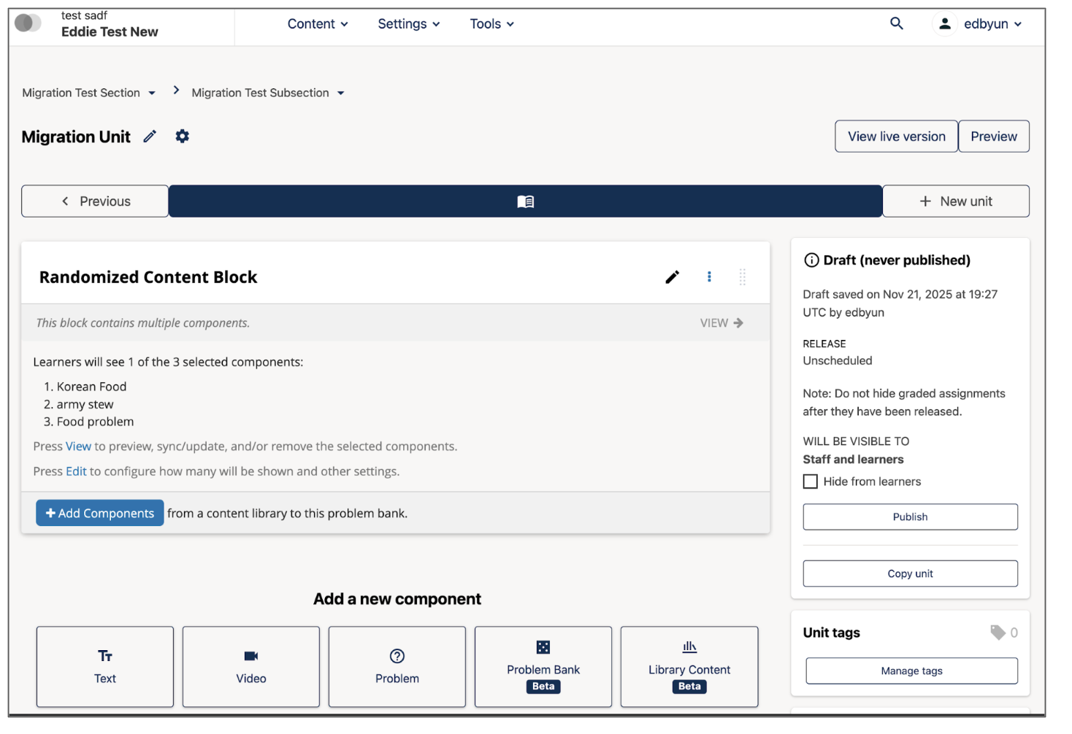Expand the Migration Test Section breadcrumb dropdown
The image size is (1072, 734).
152,93
